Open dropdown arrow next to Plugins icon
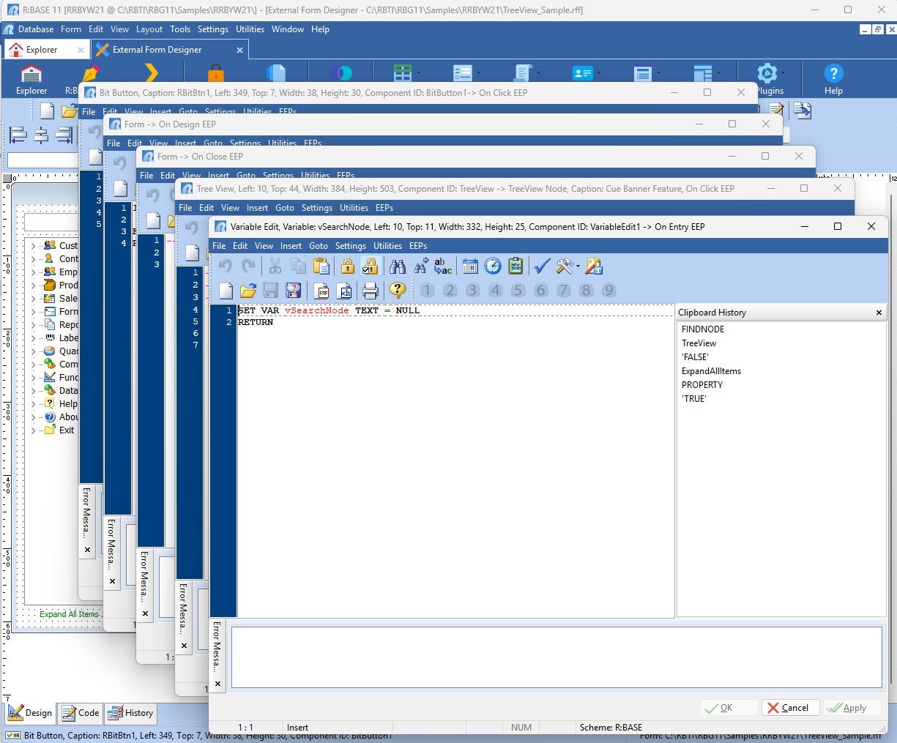 pos(783,73)
